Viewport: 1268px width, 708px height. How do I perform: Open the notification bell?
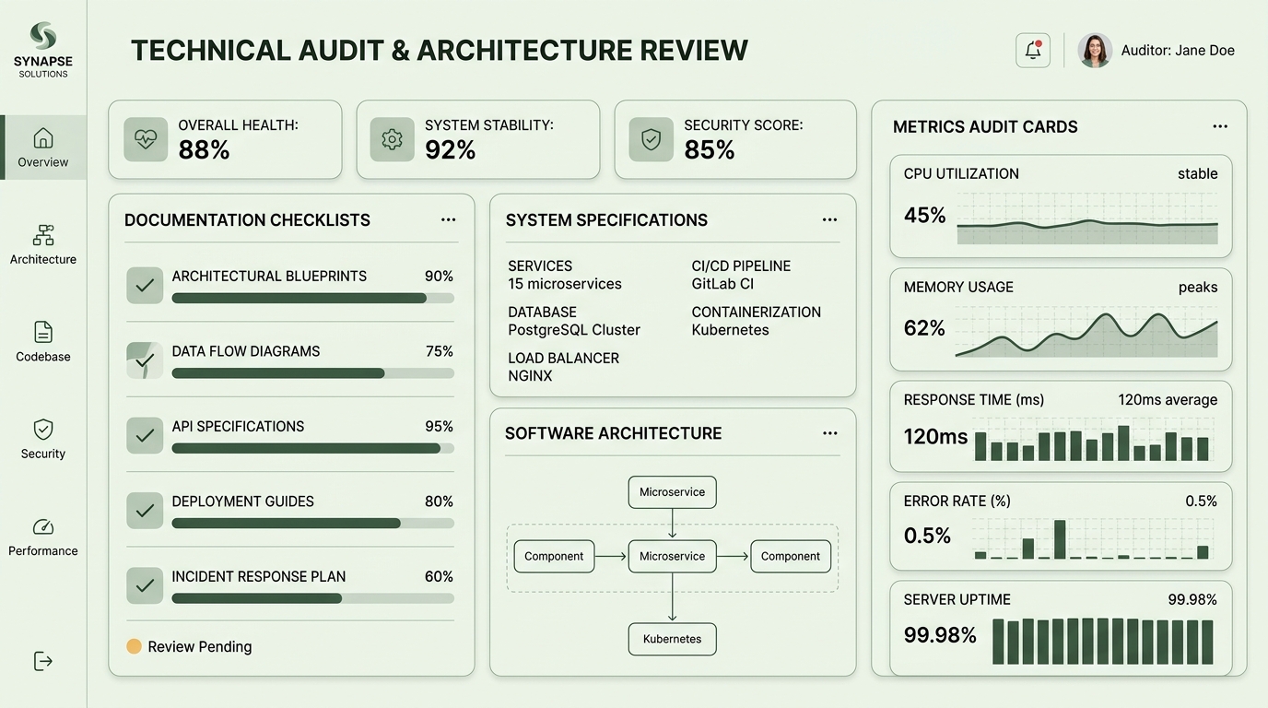click(x=1033, y=51)
